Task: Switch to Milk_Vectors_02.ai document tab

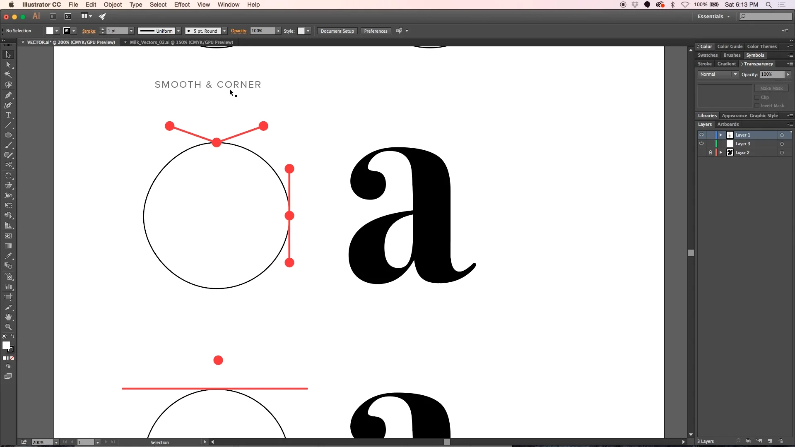Action: [181, 42]
